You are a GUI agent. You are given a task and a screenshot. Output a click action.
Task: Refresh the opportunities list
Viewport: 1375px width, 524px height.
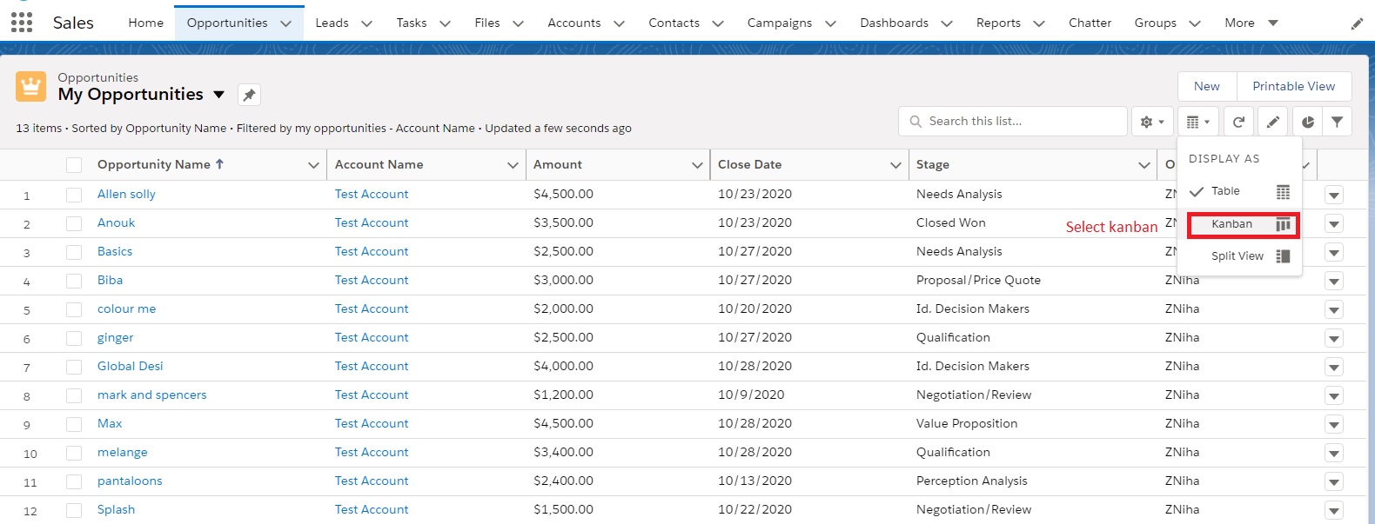[1238, 122]
